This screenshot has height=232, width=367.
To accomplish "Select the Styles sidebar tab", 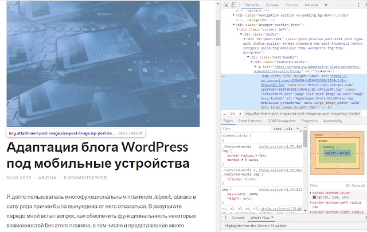I will click(x=228, y=121).
